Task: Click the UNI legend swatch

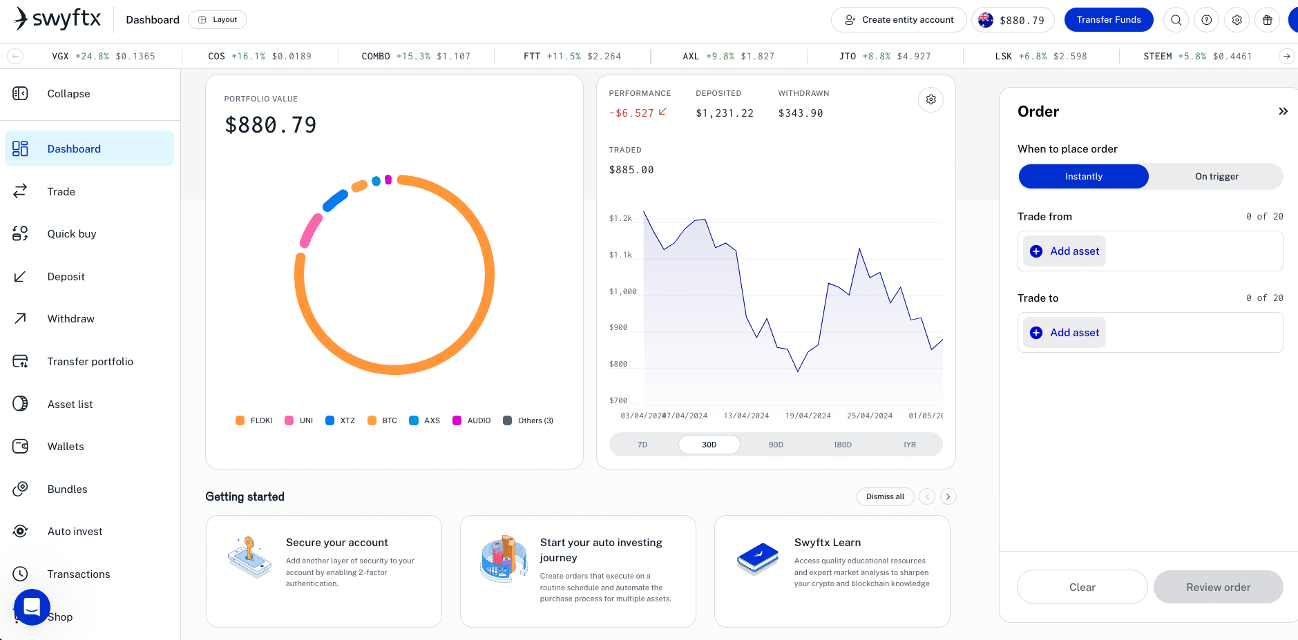Action: pyautogui.click(x=289, y=420)
